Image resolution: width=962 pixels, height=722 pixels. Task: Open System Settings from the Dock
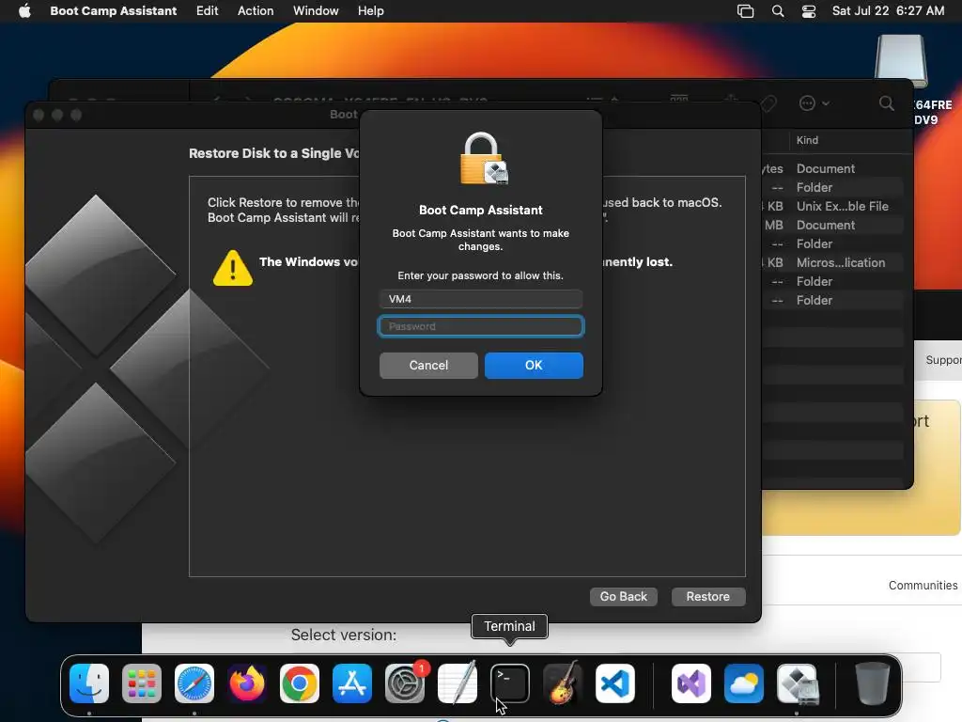[405, 683]
